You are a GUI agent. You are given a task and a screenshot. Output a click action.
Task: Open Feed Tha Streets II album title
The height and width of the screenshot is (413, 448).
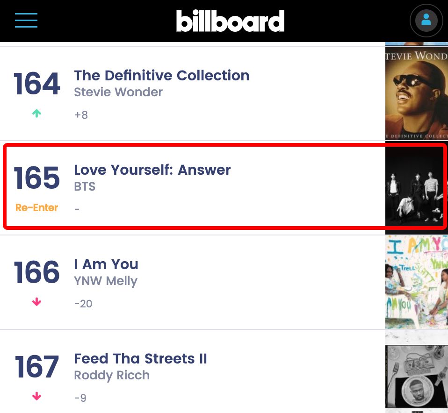click(140, 358)
